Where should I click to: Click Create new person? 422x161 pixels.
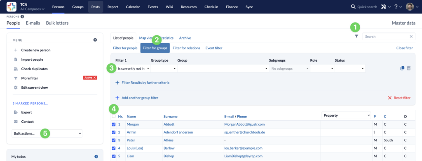click(x=36, y=50)
